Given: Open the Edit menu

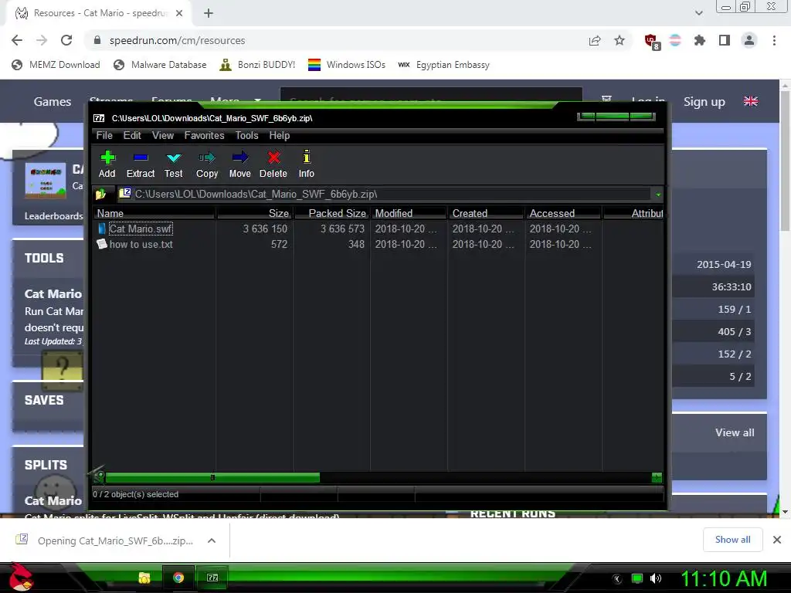Looking at the screenshot, I should [132, 136].
